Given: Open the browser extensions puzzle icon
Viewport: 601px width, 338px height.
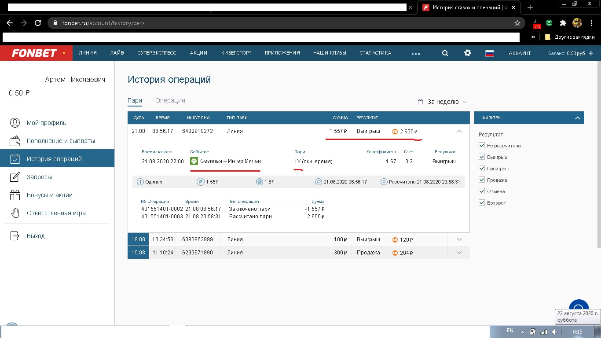Looking at the screenshot, I should point(563,23).
